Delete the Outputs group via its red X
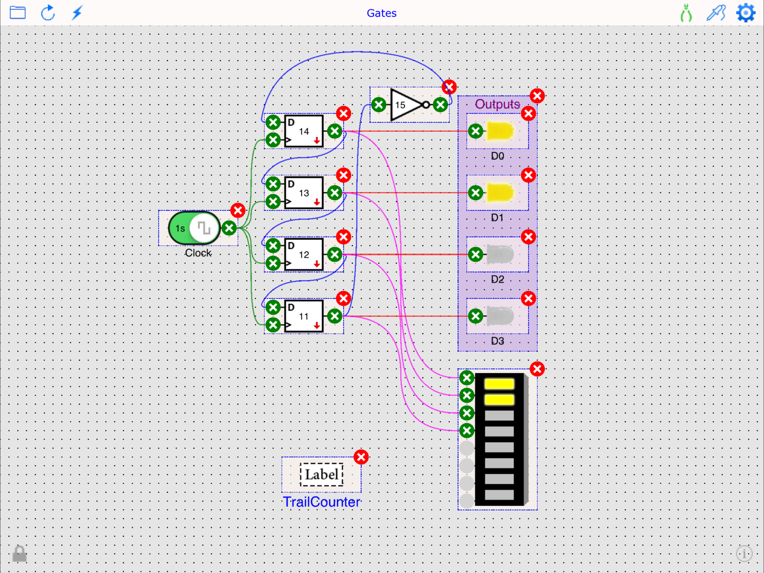Image resolution: width=764 pixels, height=573 pixels. click(x=537, y=96)
